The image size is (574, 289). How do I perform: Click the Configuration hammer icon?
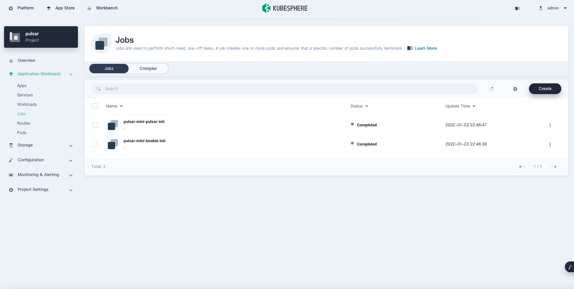[x=11, y=160]
